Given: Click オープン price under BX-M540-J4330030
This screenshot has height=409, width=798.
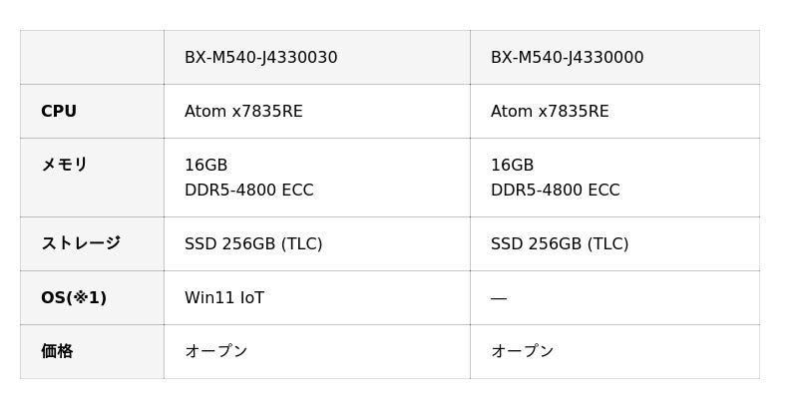Looking at the screenshot, I should point(215,351).
